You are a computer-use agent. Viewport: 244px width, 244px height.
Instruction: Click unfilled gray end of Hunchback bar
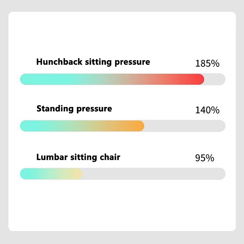tap(215, 79)
